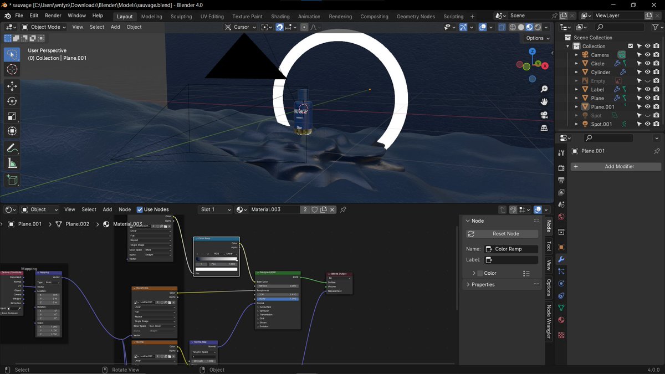The height and width of the screenshot is (374, 665).
Task: Open the Scene properties tab icon
Action: (x=561, y=204)
